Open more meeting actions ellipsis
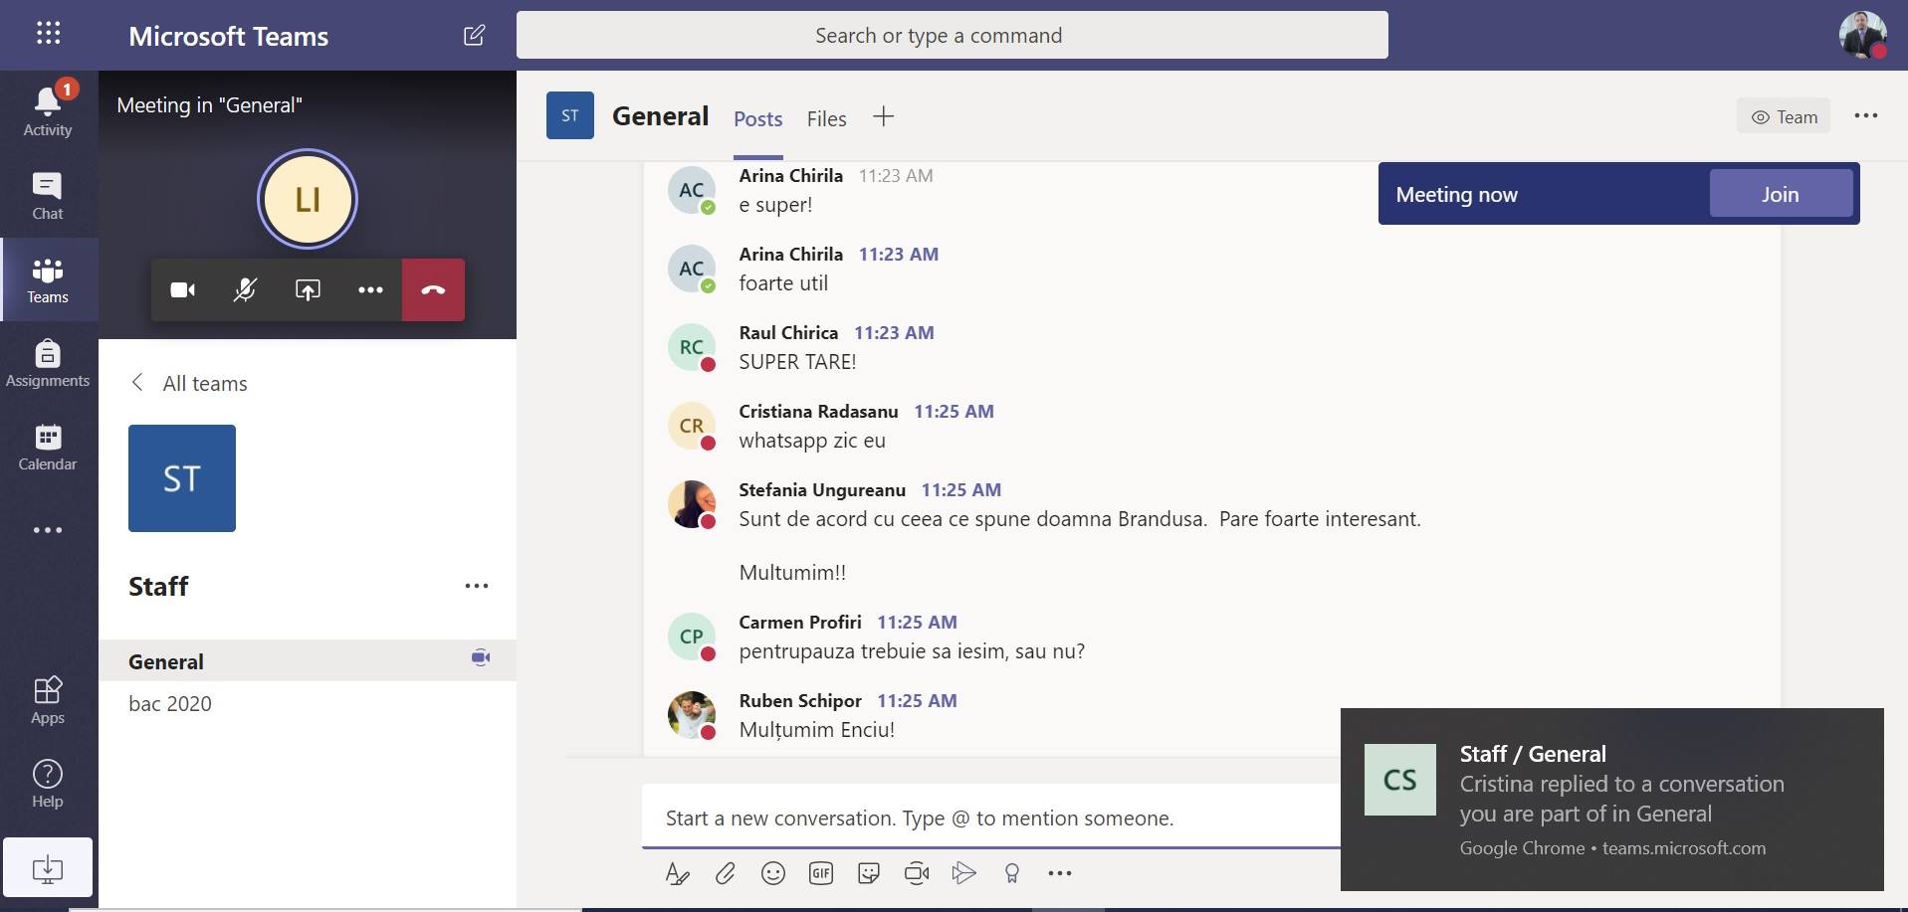The height and width of the screenshot is (912, 1908). click(x=370, y=289)
